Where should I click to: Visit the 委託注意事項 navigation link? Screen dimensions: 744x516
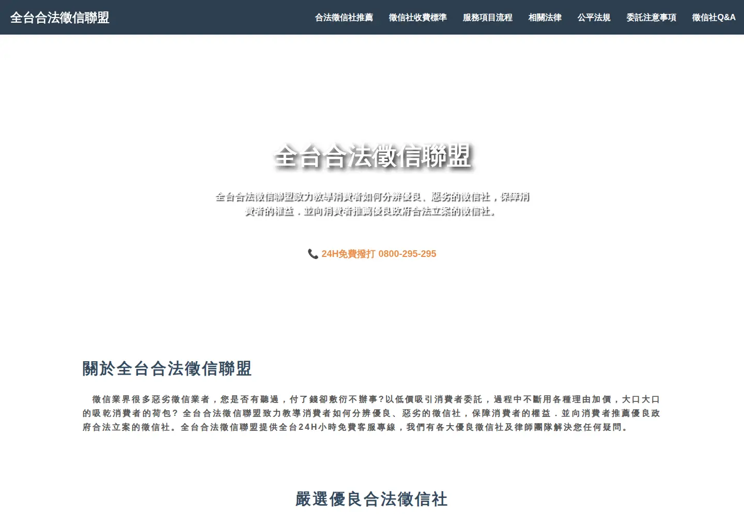tap(652, 18)
